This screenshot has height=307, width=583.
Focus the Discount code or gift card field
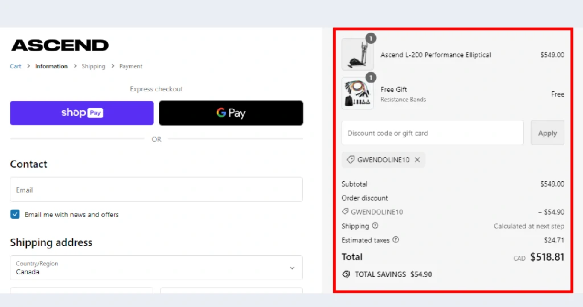(433, 133)
